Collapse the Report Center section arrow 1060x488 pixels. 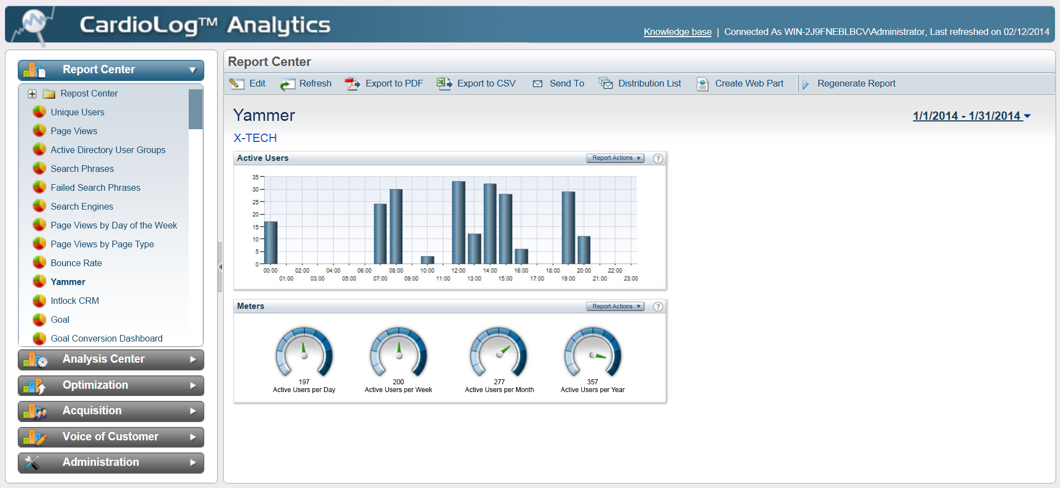(x=193, y=70)
